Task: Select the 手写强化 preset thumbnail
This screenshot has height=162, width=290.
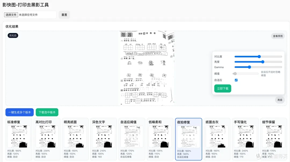Action: click(x=245, y=137)
